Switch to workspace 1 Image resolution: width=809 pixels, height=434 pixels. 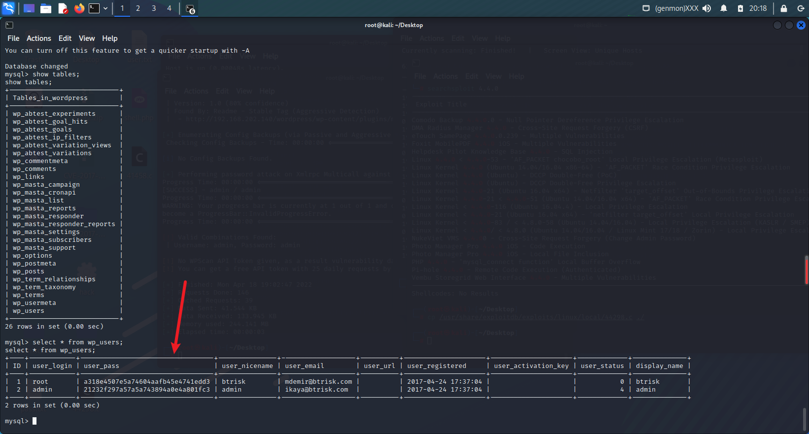(122, 8)
